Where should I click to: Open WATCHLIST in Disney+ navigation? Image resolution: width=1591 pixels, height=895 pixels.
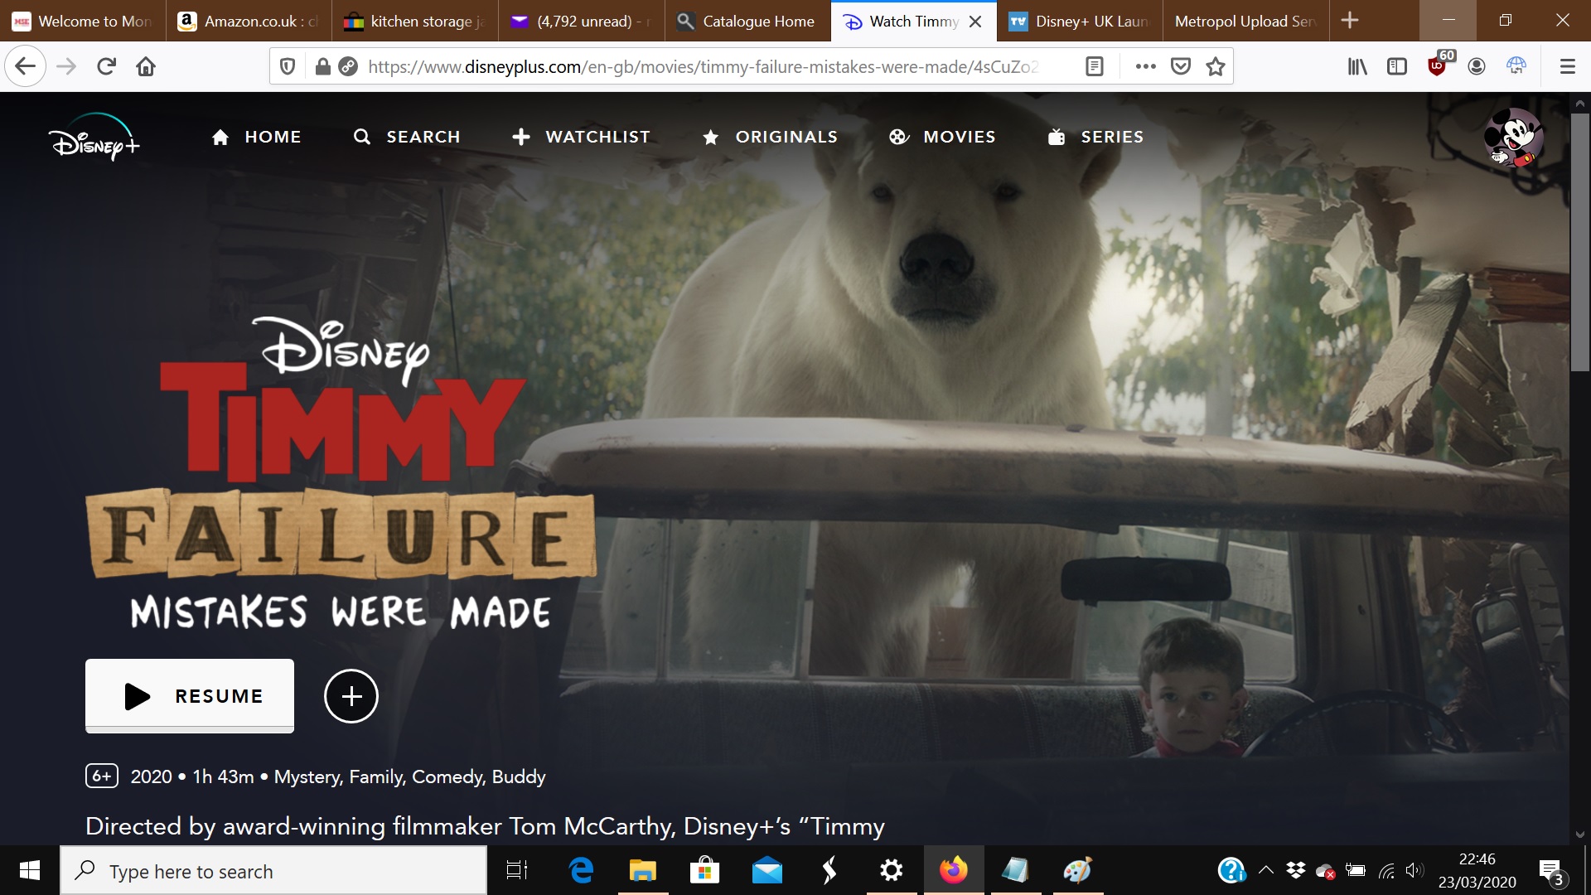click(x=581, y=137)
